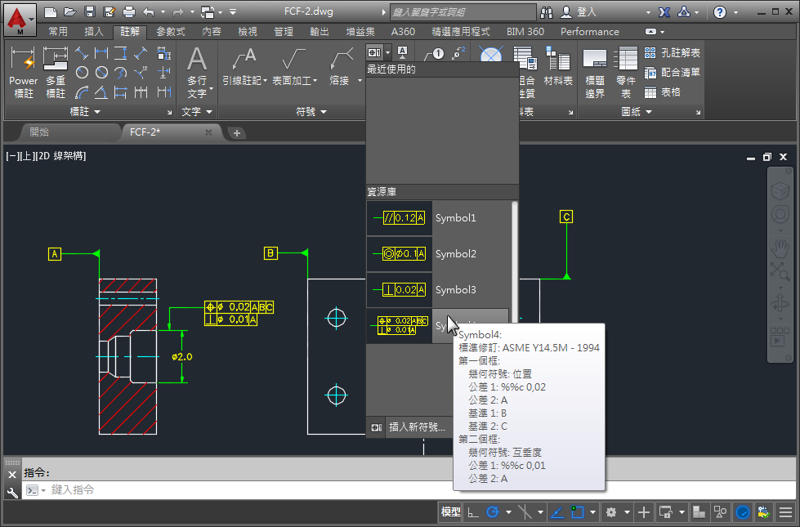Open a file with the folder icon
Image resolution: width=800 pixels, height=527 pixels.
[70, 11]
